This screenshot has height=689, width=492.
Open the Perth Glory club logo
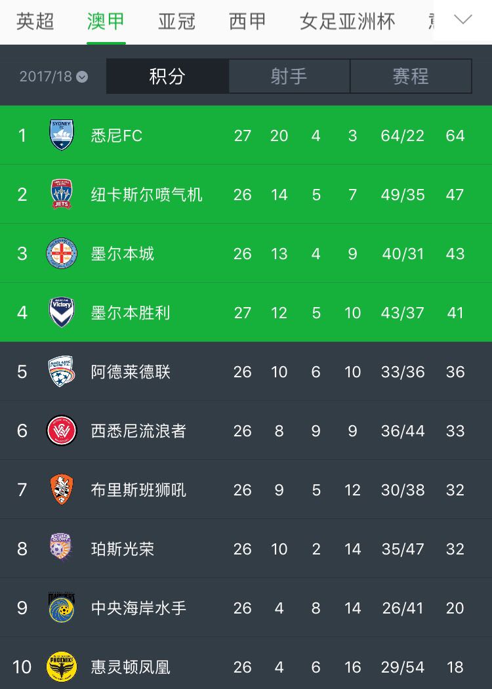62,549
